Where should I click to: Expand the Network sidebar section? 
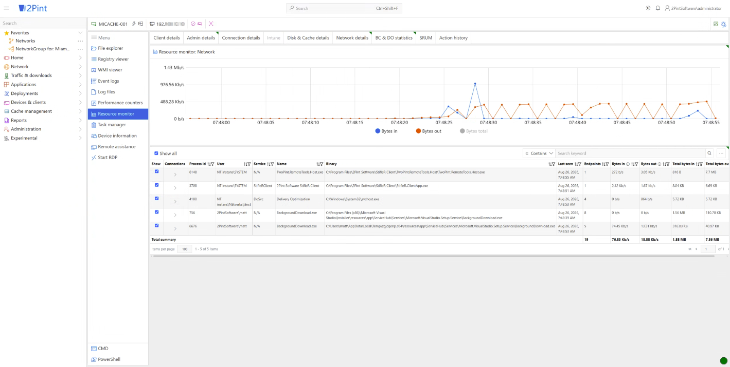[80, 67]
